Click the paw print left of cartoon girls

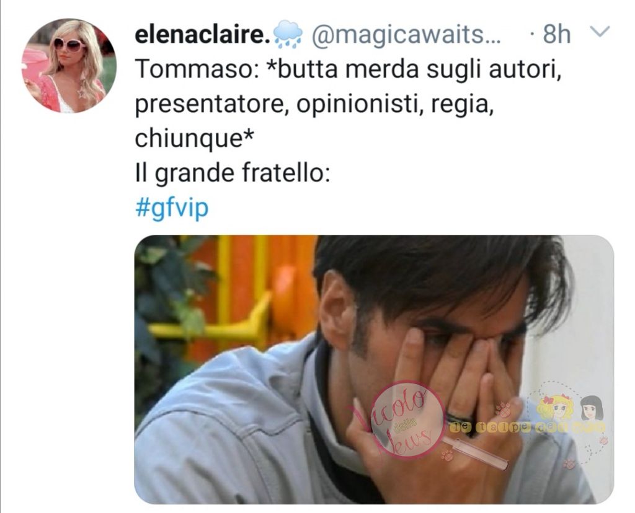click(502, 410)
